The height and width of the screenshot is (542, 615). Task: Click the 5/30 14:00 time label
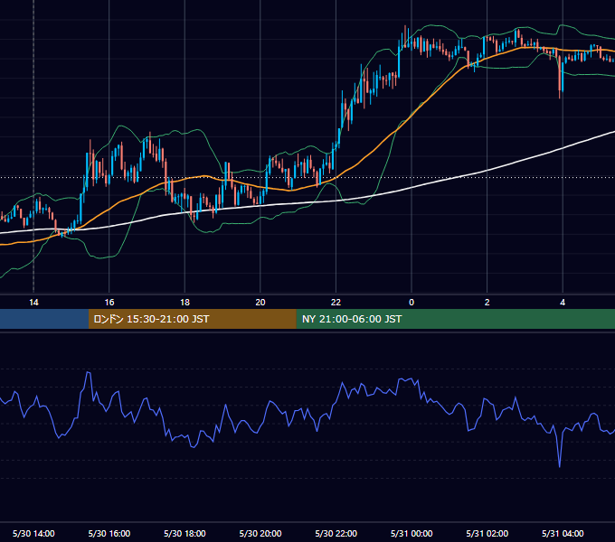(33, 533)
